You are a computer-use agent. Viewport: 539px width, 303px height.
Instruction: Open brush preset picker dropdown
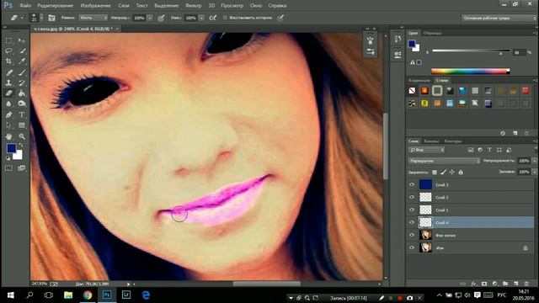(41, 18)
